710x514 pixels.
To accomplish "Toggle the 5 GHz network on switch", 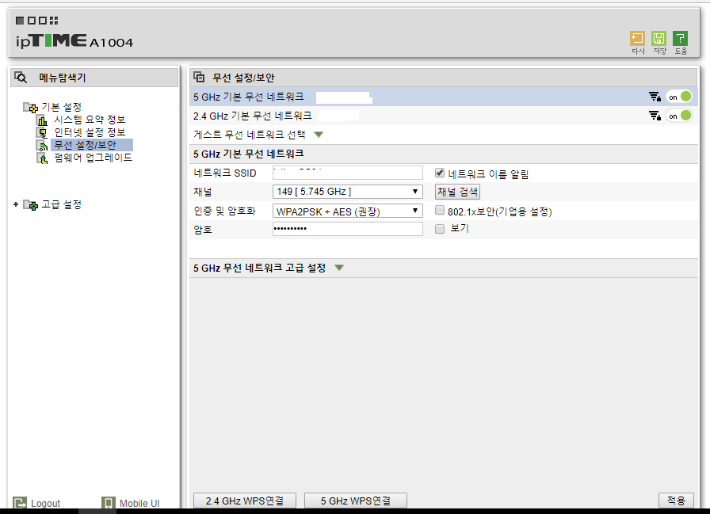I will tap(680, 97).
